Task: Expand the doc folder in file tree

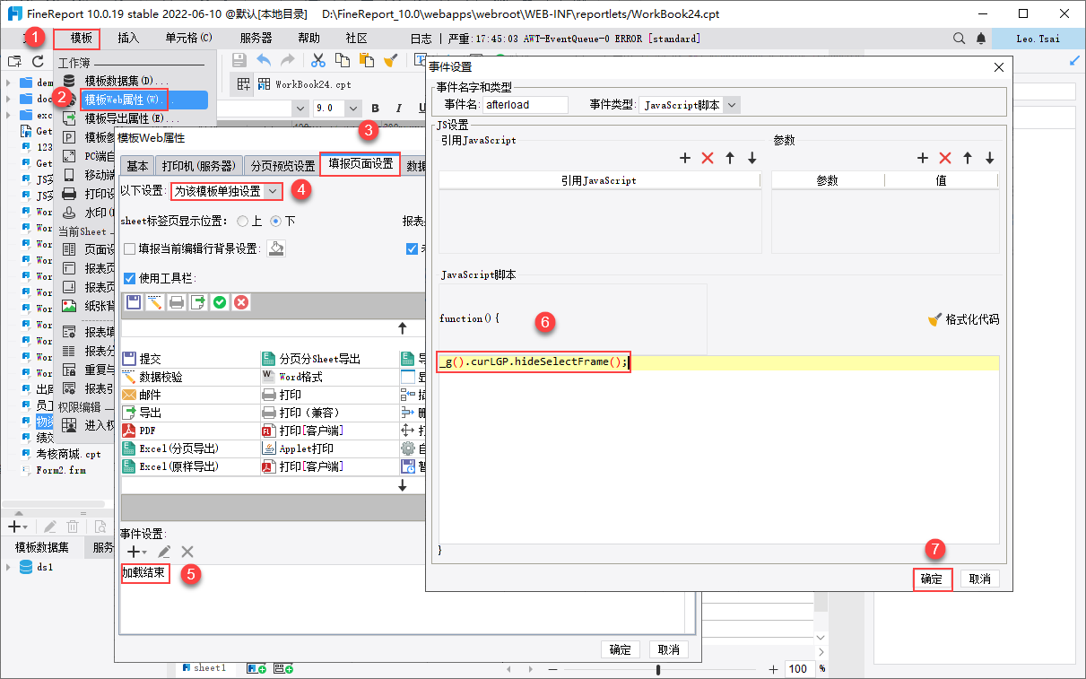Action: coord(7,99)
